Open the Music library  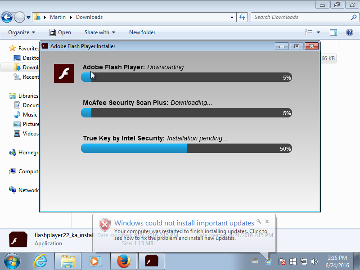coord(25,115)
